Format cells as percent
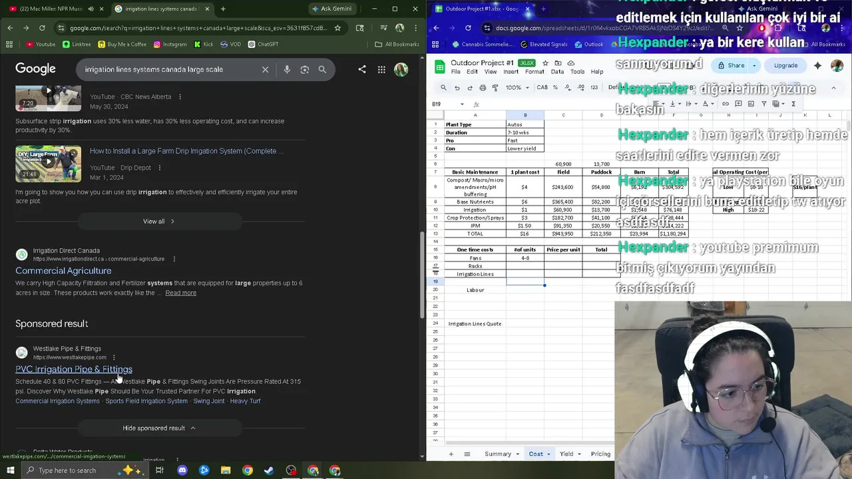 (555, 87)
